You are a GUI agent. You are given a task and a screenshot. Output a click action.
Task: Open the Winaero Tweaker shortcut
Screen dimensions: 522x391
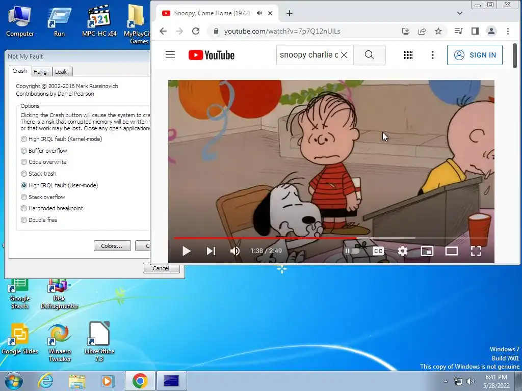(60, 343)
